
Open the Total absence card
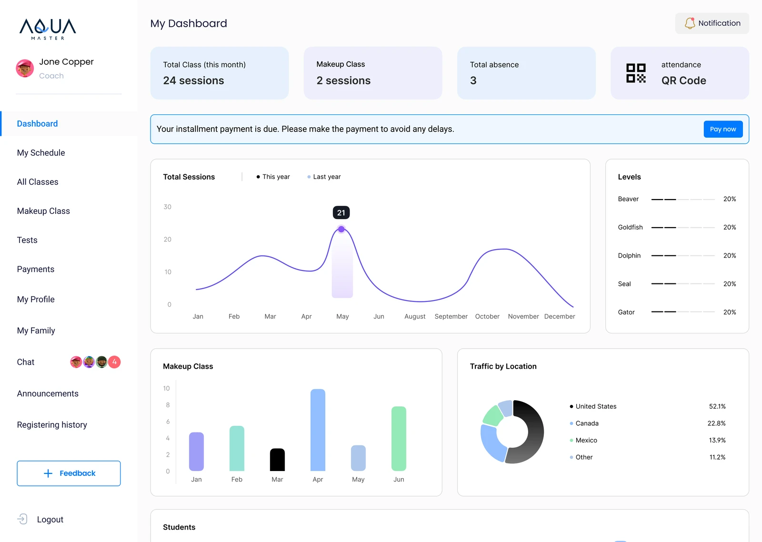(526, 73)
